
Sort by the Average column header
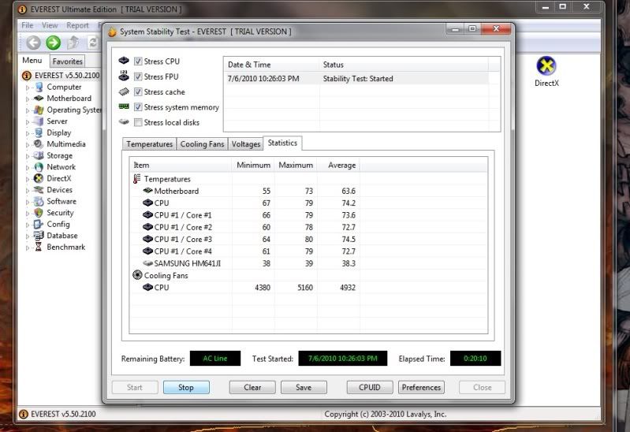pyautogui.click(x=338, y=166)
